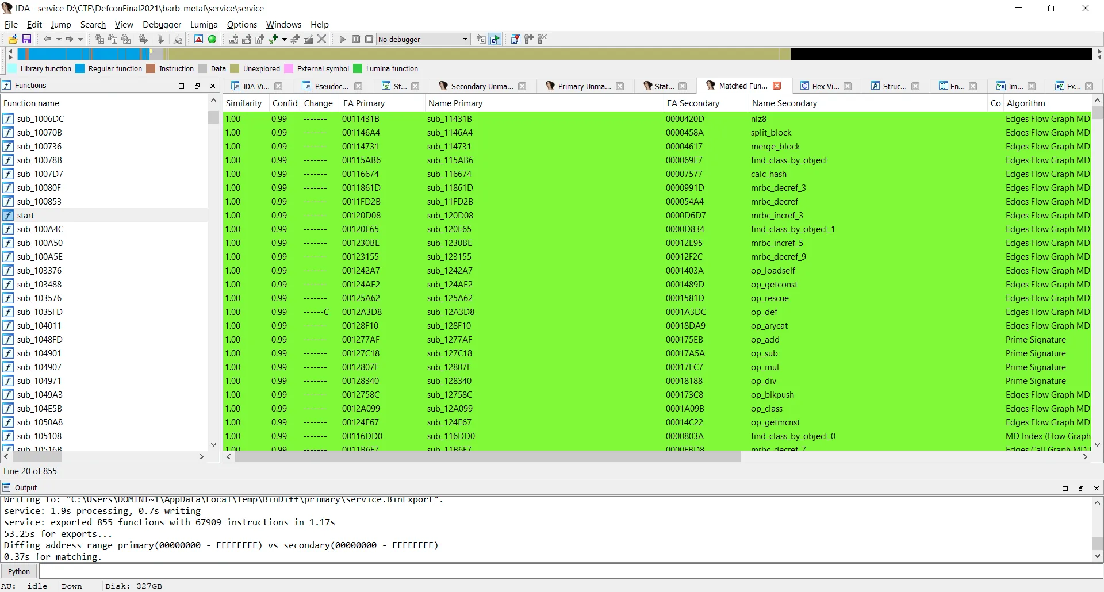Open the Debugger menu
Viewport: 1104px width, 592px height.
click(162, 24)
